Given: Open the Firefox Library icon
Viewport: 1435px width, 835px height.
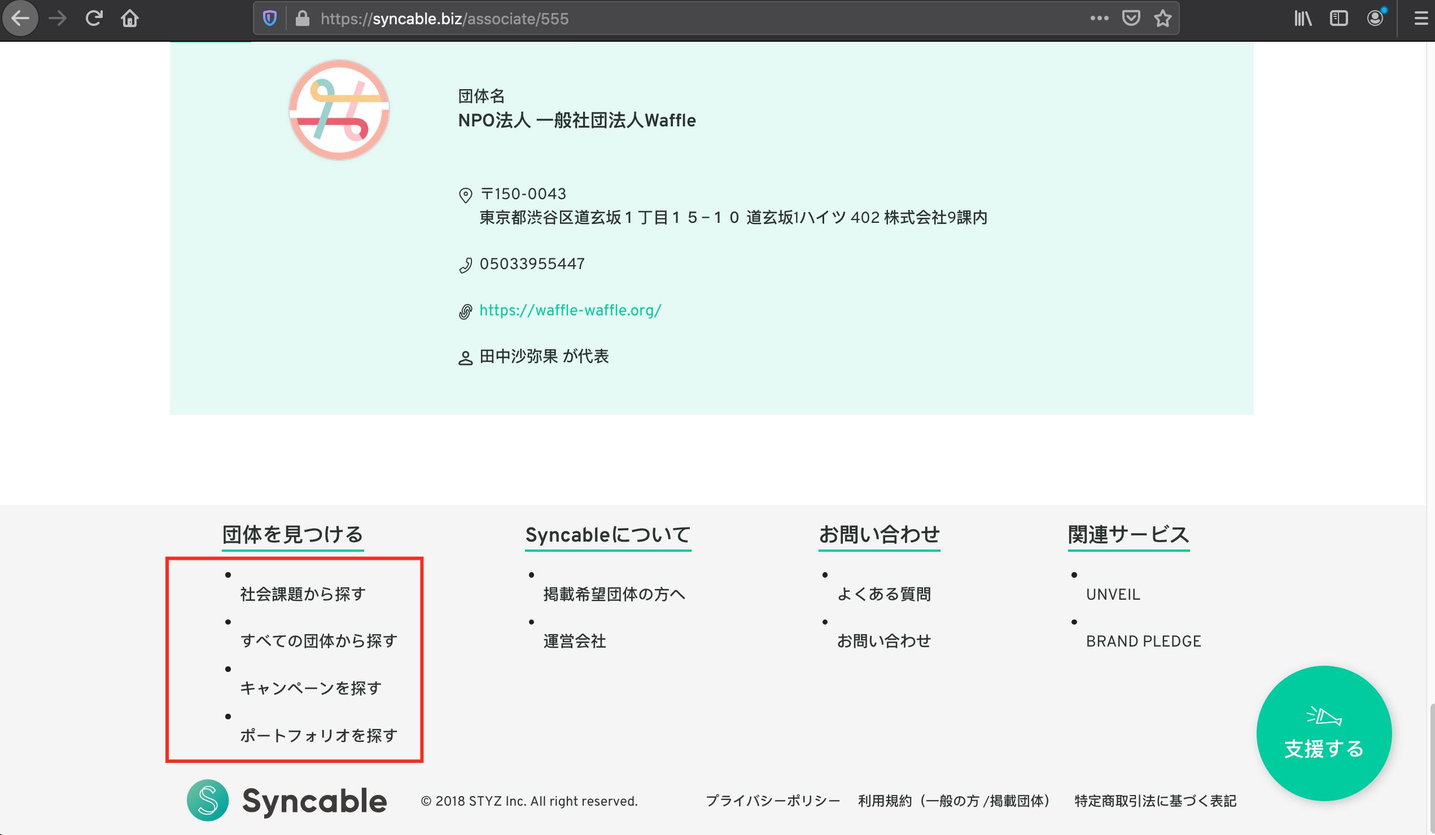Looking at the screenshot, I should [1302, 17].
